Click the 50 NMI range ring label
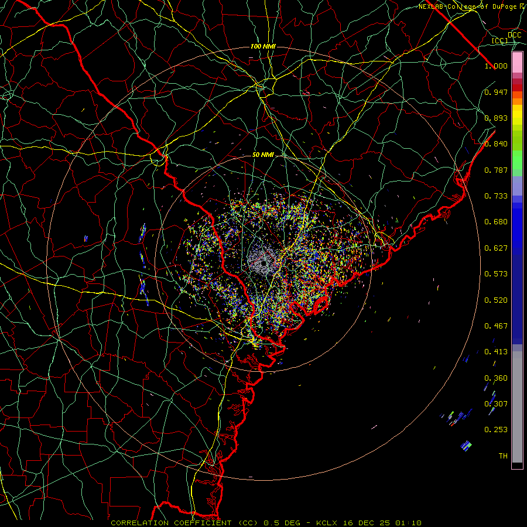The height and width of the screenshot is (527, 527). (x=263, y=155)
